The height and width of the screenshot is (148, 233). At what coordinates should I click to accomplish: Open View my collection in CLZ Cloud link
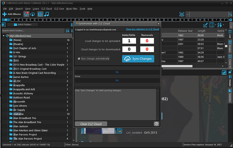(x=143, y=29)
